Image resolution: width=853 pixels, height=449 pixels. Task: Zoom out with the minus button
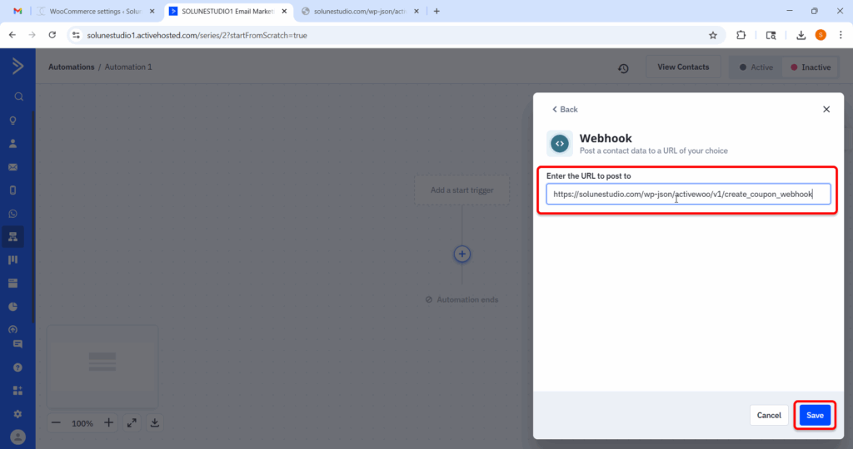(x=56, y=423)
